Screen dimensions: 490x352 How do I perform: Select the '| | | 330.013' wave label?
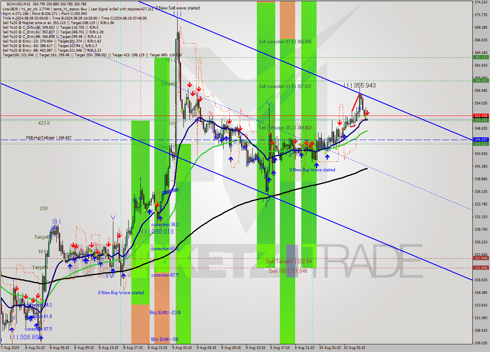click(x=157, y=231)
